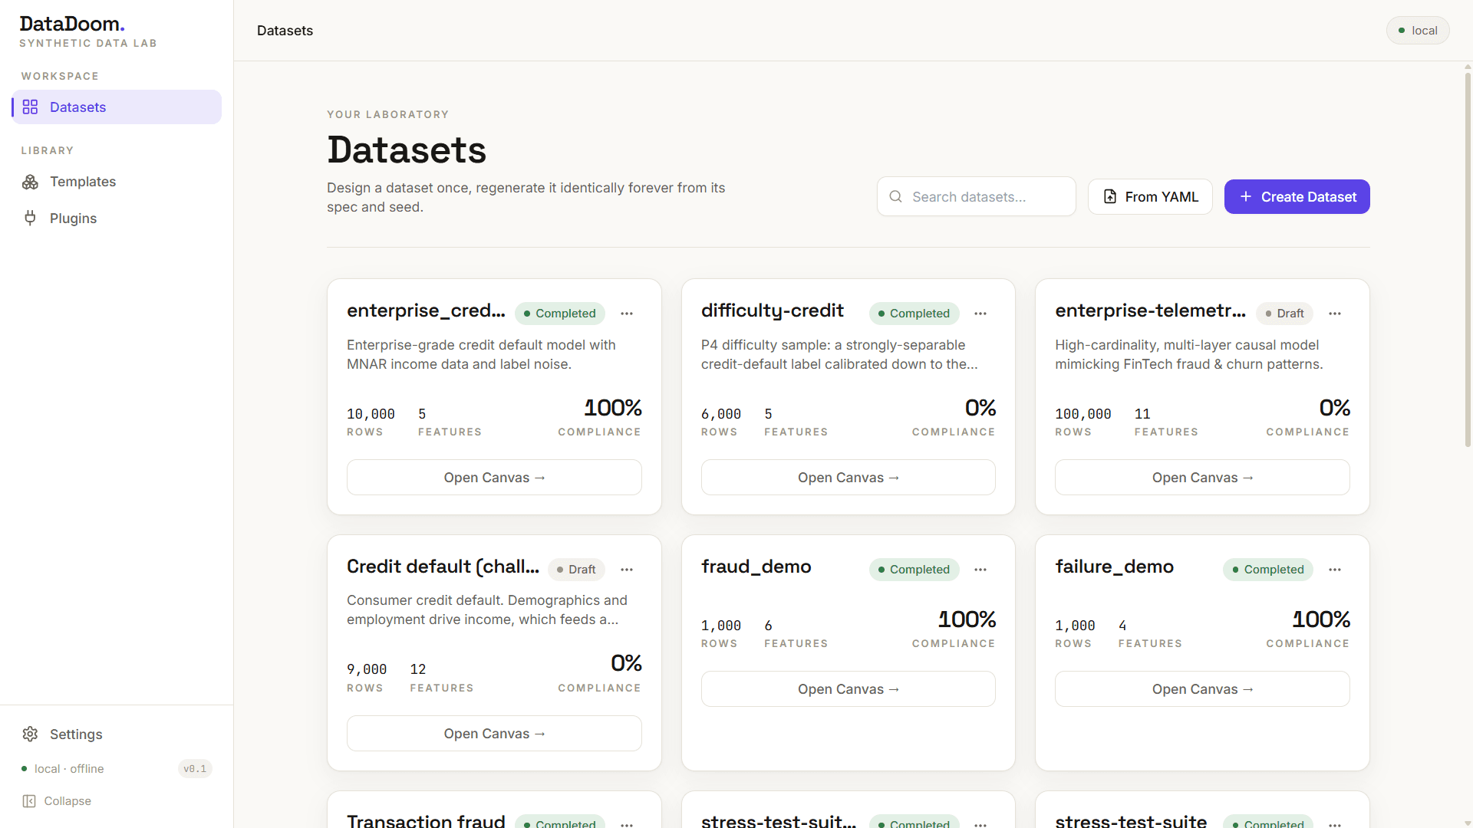Open more options for failure_demo card

(x=1335, y=570)
